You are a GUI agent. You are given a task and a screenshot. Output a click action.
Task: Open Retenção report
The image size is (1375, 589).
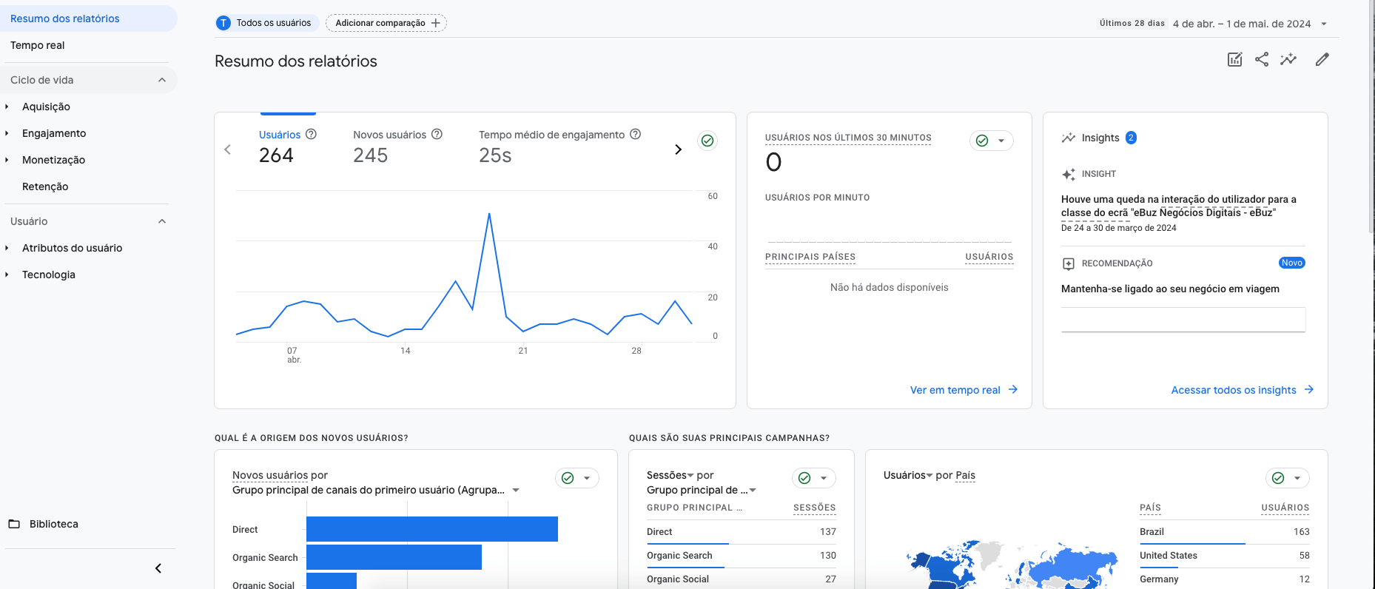45,186
